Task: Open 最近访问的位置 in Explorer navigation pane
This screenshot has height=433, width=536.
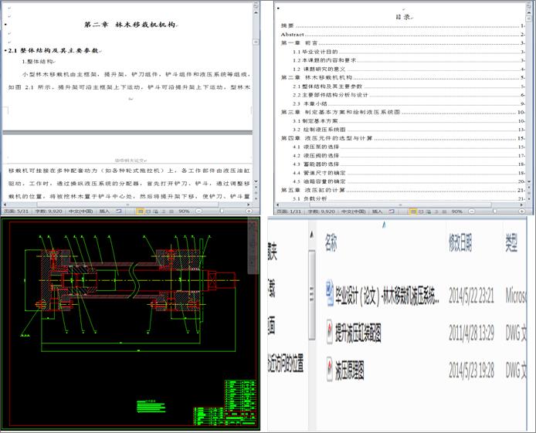Action: [286, 363]
